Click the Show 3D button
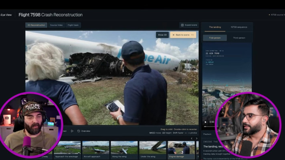Image resolution: width=285 pixels, height=160 pixels. [x=162, y=35]
